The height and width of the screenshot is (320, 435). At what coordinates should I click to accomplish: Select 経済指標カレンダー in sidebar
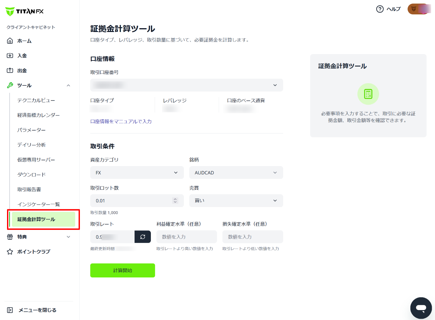click(x=39, y=115)
